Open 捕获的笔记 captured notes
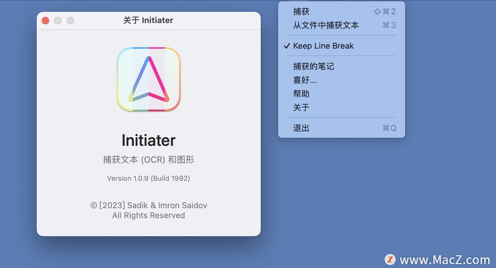This screenshot has width=496, height=268. click(x=341, y=66)
